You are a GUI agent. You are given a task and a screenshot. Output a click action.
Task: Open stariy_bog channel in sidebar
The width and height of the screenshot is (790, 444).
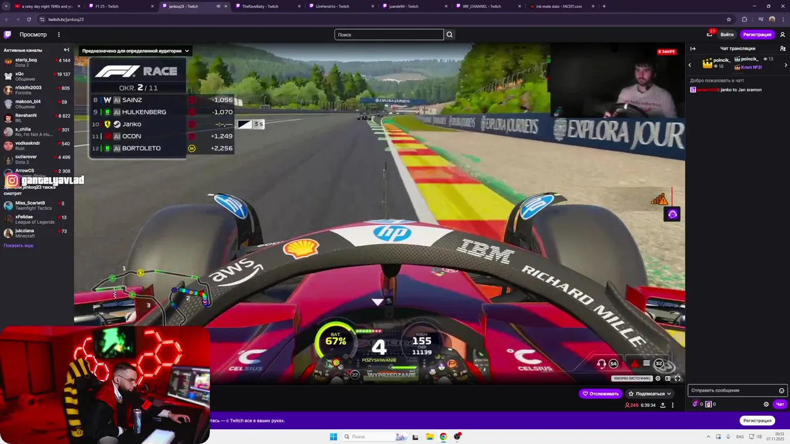pyautogui.click(x=37, y=62)
